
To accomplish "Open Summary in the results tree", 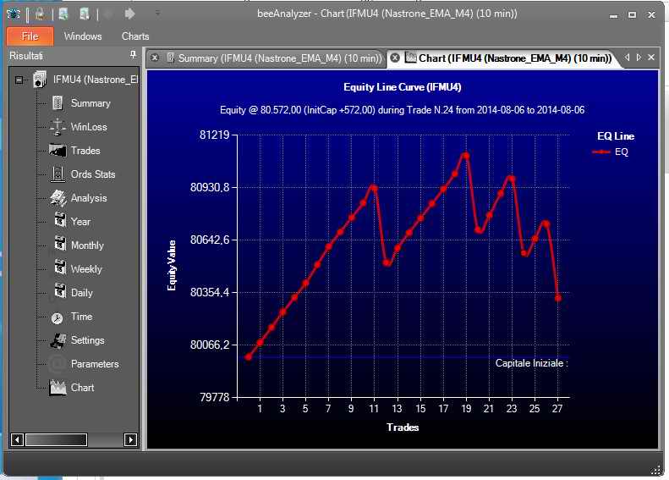I will (x=90, y=103).
